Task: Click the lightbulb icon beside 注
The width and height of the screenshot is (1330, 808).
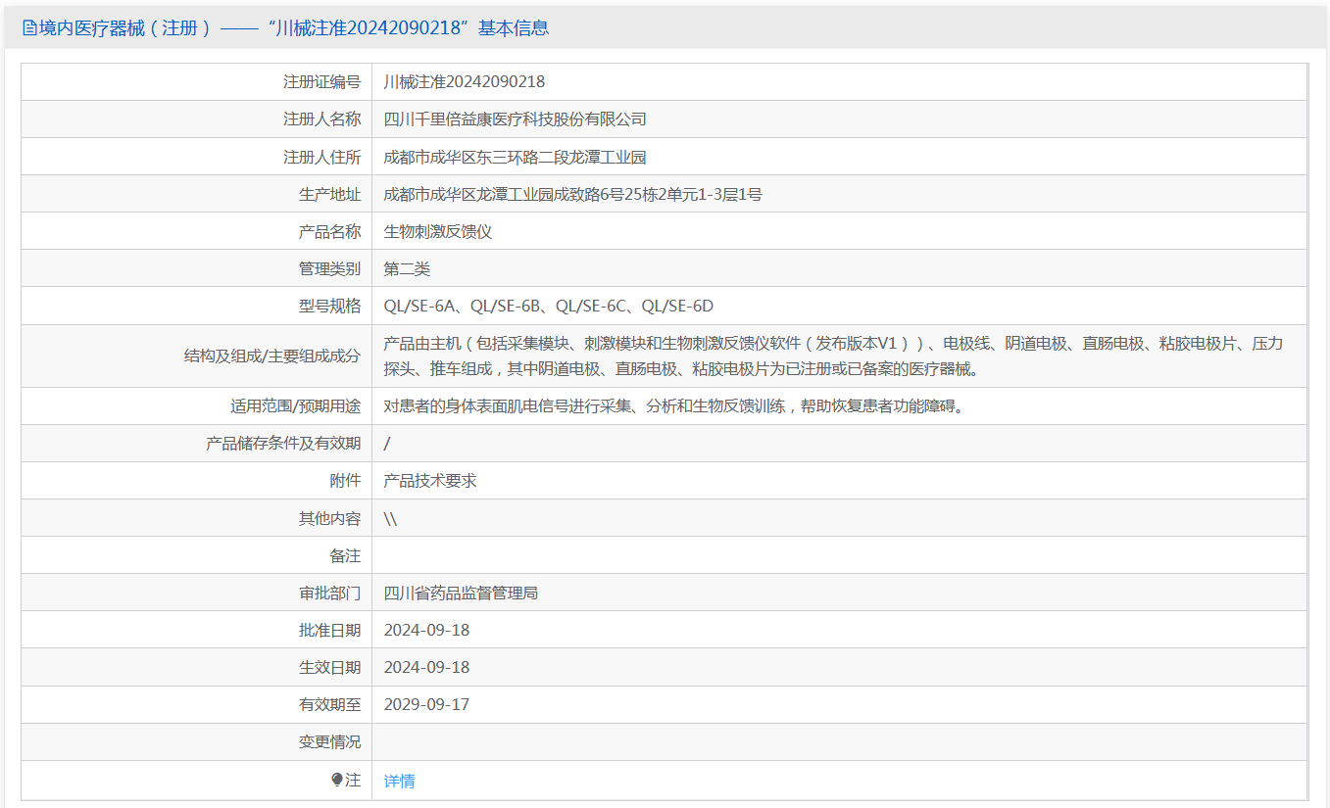Action: (337, 780)
